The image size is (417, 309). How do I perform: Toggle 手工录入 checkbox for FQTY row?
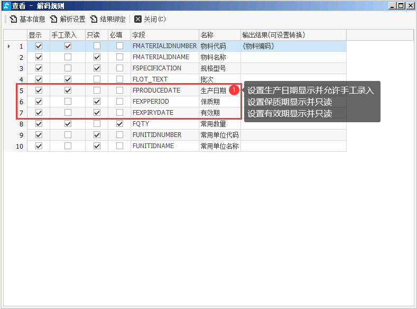[x=68, y=123]
